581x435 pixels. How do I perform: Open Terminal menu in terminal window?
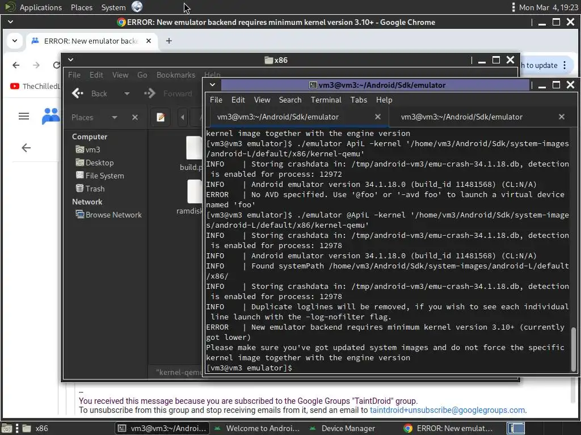(326, 100)
